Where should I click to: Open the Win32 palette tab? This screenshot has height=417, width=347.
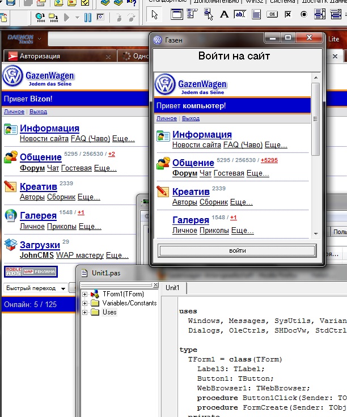coord(254,1)
